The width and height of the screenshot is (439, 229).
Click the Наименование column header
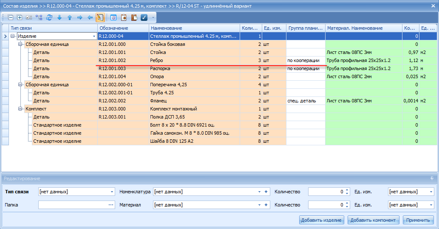point(194,28)
